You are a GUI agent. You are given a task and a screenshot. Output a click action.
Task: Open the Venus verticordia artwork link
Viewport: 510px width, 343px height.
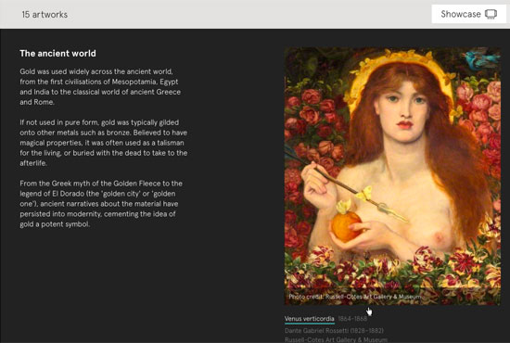click(310, 319)
